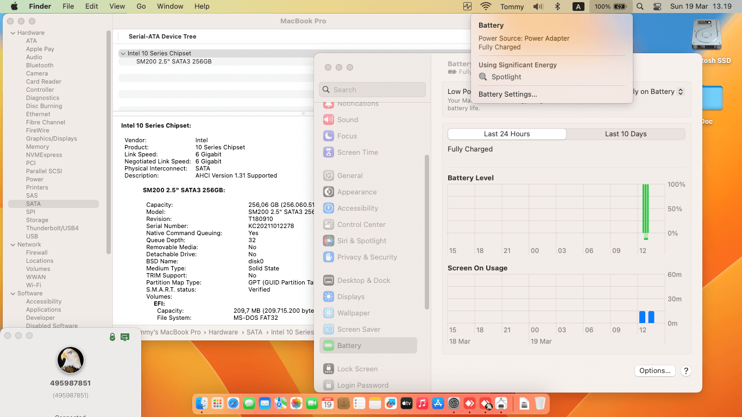Open Launchpad from the Dock
The width and height of the screenshot is (742, 417).
[x=217, y=403]
